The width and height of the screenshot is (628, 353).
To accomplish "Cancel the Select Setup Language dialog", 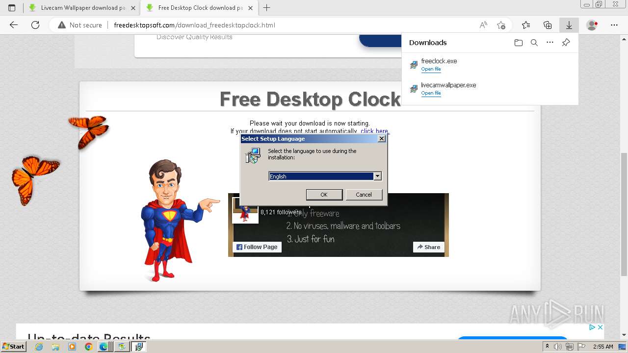I will pos(364,195).
